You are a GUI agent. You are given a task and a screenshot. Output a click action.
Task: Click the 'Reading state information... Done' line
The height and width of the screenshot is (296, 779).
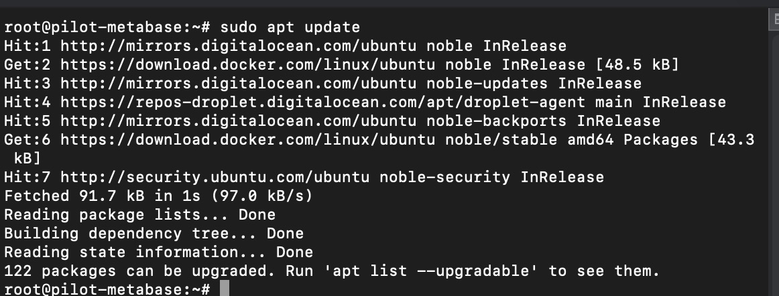(x=158, y=252)
